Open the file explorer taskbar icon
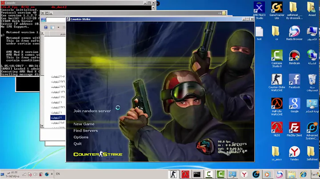The image size is (320, 179). pyautogui.click(x=292, y=174)
